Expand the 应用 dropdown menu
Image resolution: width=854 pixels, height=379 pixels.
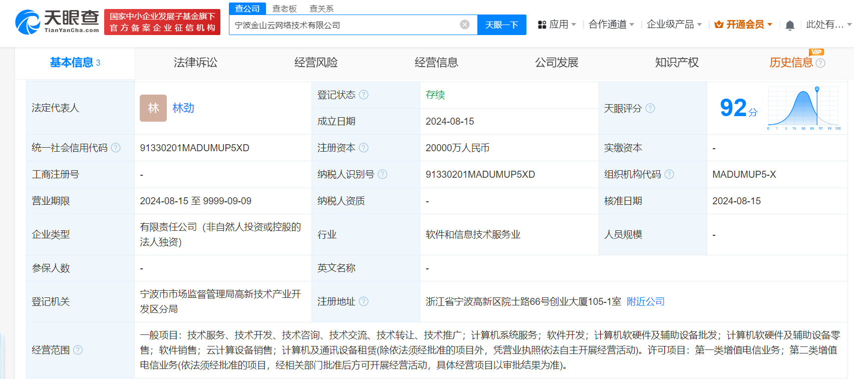(557, 25)
